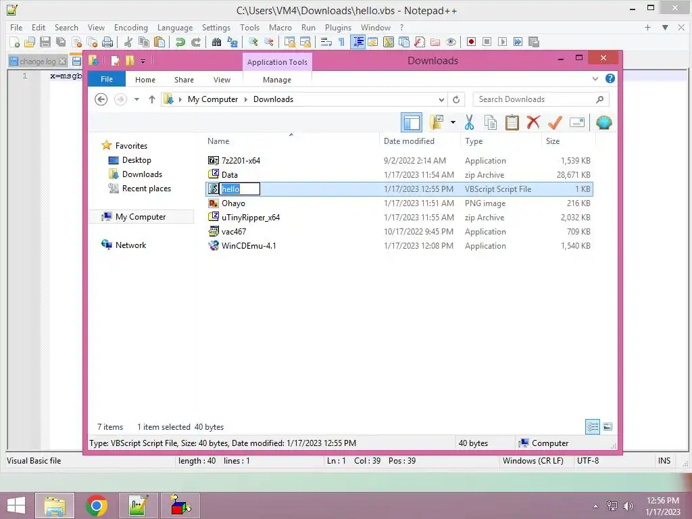Click the Search Downloads field
Viewport: 692px width, 519px height.
pyautogui.click(x=541, y=99)
